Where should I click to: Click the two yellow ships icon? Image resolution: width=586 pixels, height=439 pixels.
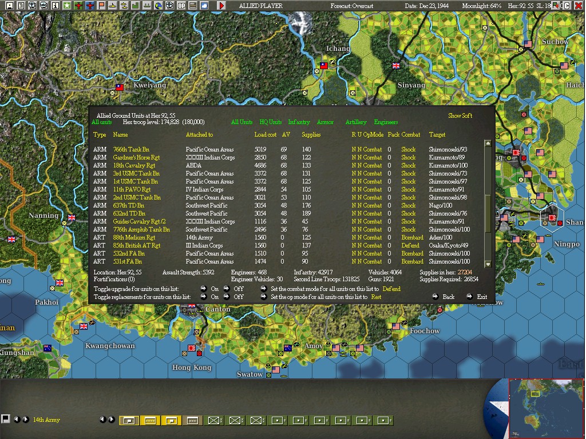coord(124,5)
